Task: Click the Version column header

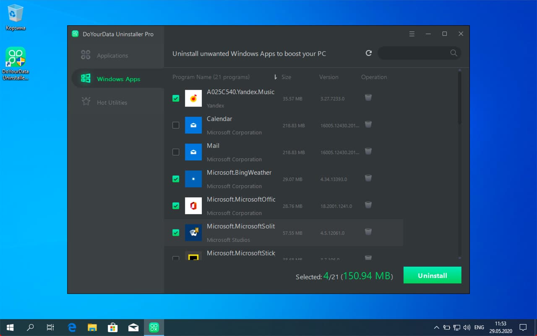Action: pos(328,77)
